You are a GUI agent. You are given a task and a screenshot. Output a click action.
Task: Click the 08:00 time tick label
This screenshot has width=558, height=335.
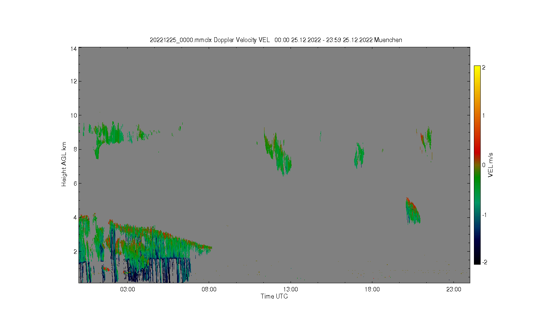[209, 289]
